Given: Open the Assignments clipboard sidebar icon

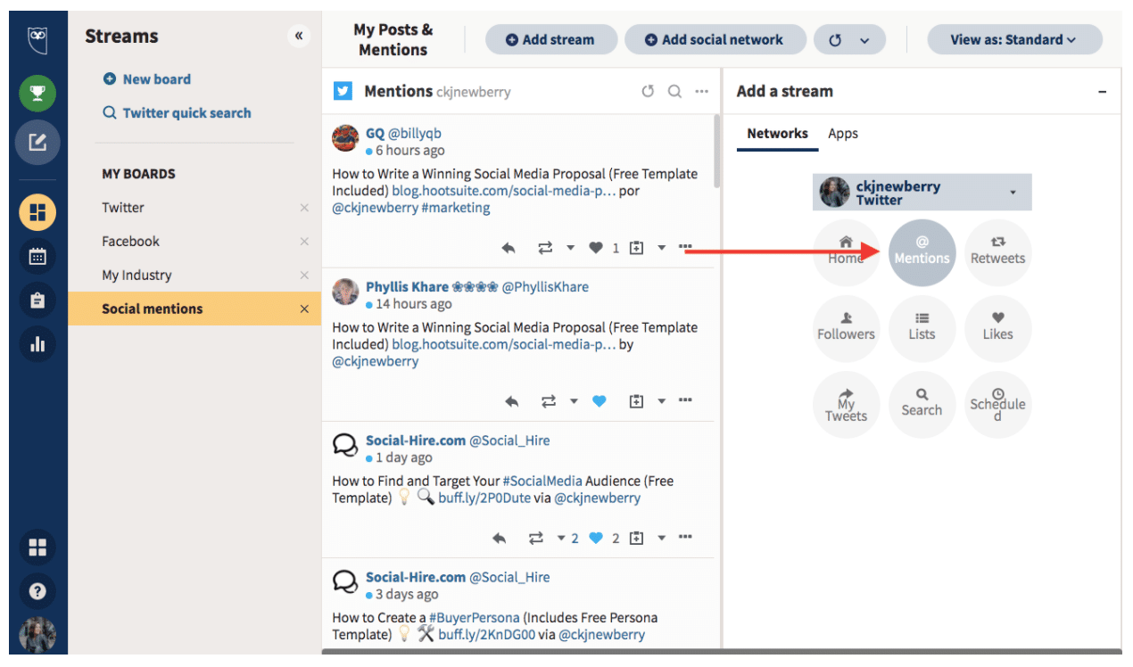Looking at the screenshot, I should (x=37, y=301).
